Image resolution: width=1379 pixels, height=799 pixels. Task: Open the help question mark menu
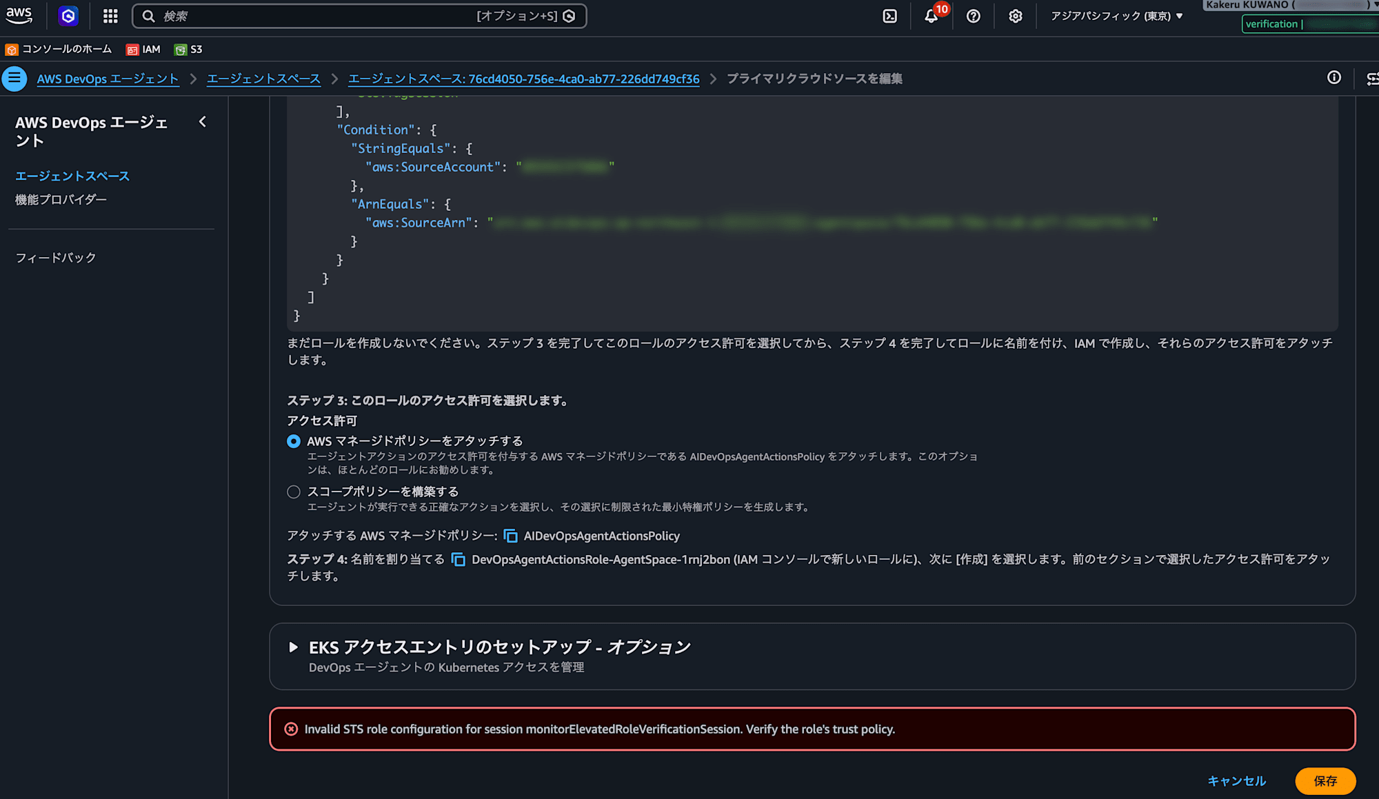tap(974, 16)
